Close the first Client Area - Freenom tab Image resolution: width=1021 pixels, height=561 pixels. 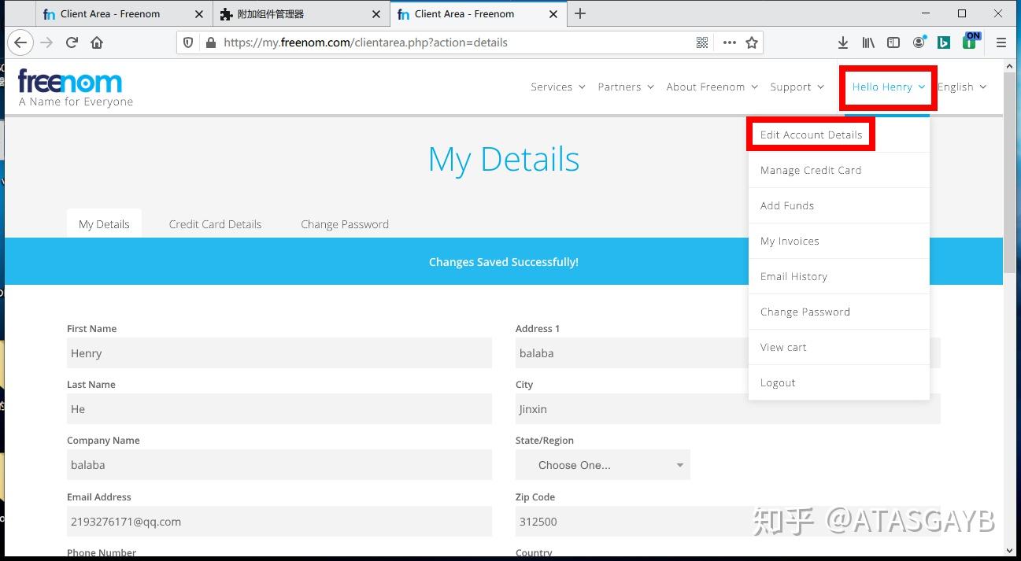coord(199,14)
